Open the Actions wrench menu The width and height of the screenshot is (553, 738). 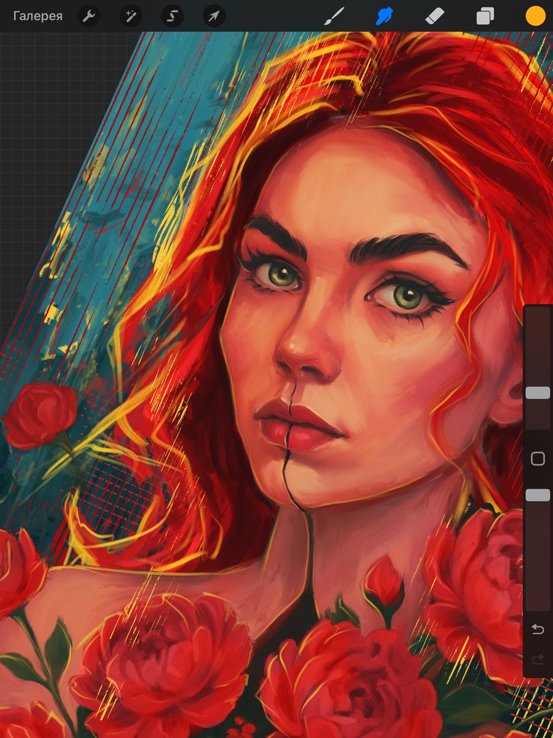click(88, 16)
